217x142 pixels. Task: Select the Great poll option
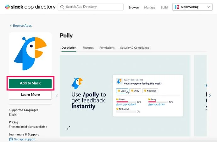tap(122, 91)
